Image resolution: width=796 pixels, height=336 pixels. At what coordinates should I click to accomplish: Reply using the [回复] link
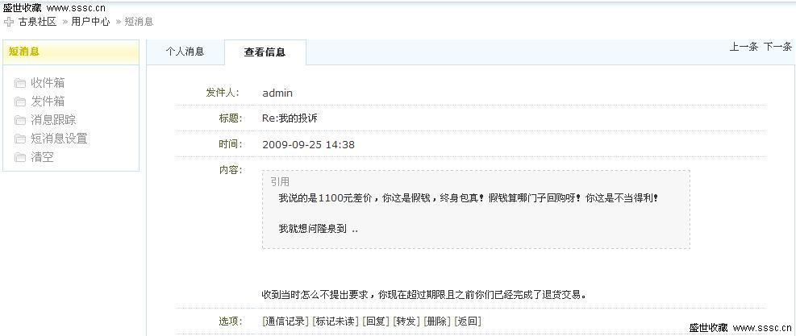[x=375, y=321]
